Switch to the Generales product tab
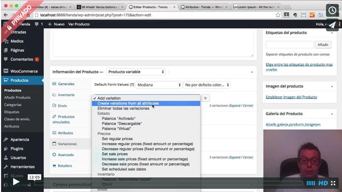The image size is (342, 192). pos(66,84)
